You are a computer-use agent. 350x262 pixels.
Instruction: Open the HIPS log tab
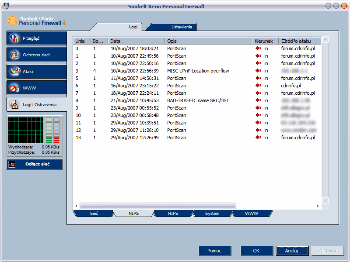coord(173,213)
